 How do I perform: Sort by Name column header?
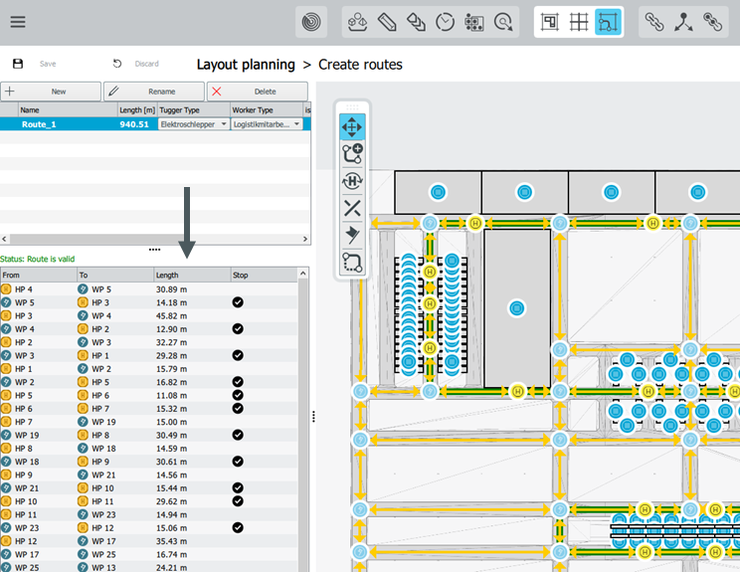tap(68, 110)
